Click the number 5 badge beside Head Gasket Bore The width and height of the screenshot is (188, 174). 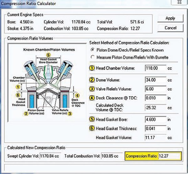pos(92,119)
